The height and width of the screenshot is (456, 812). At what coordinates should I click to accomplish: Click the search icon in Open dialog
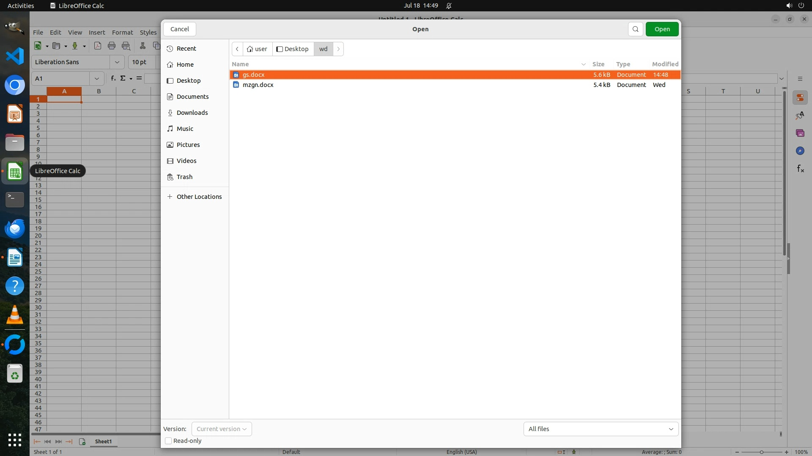[635, 29]
